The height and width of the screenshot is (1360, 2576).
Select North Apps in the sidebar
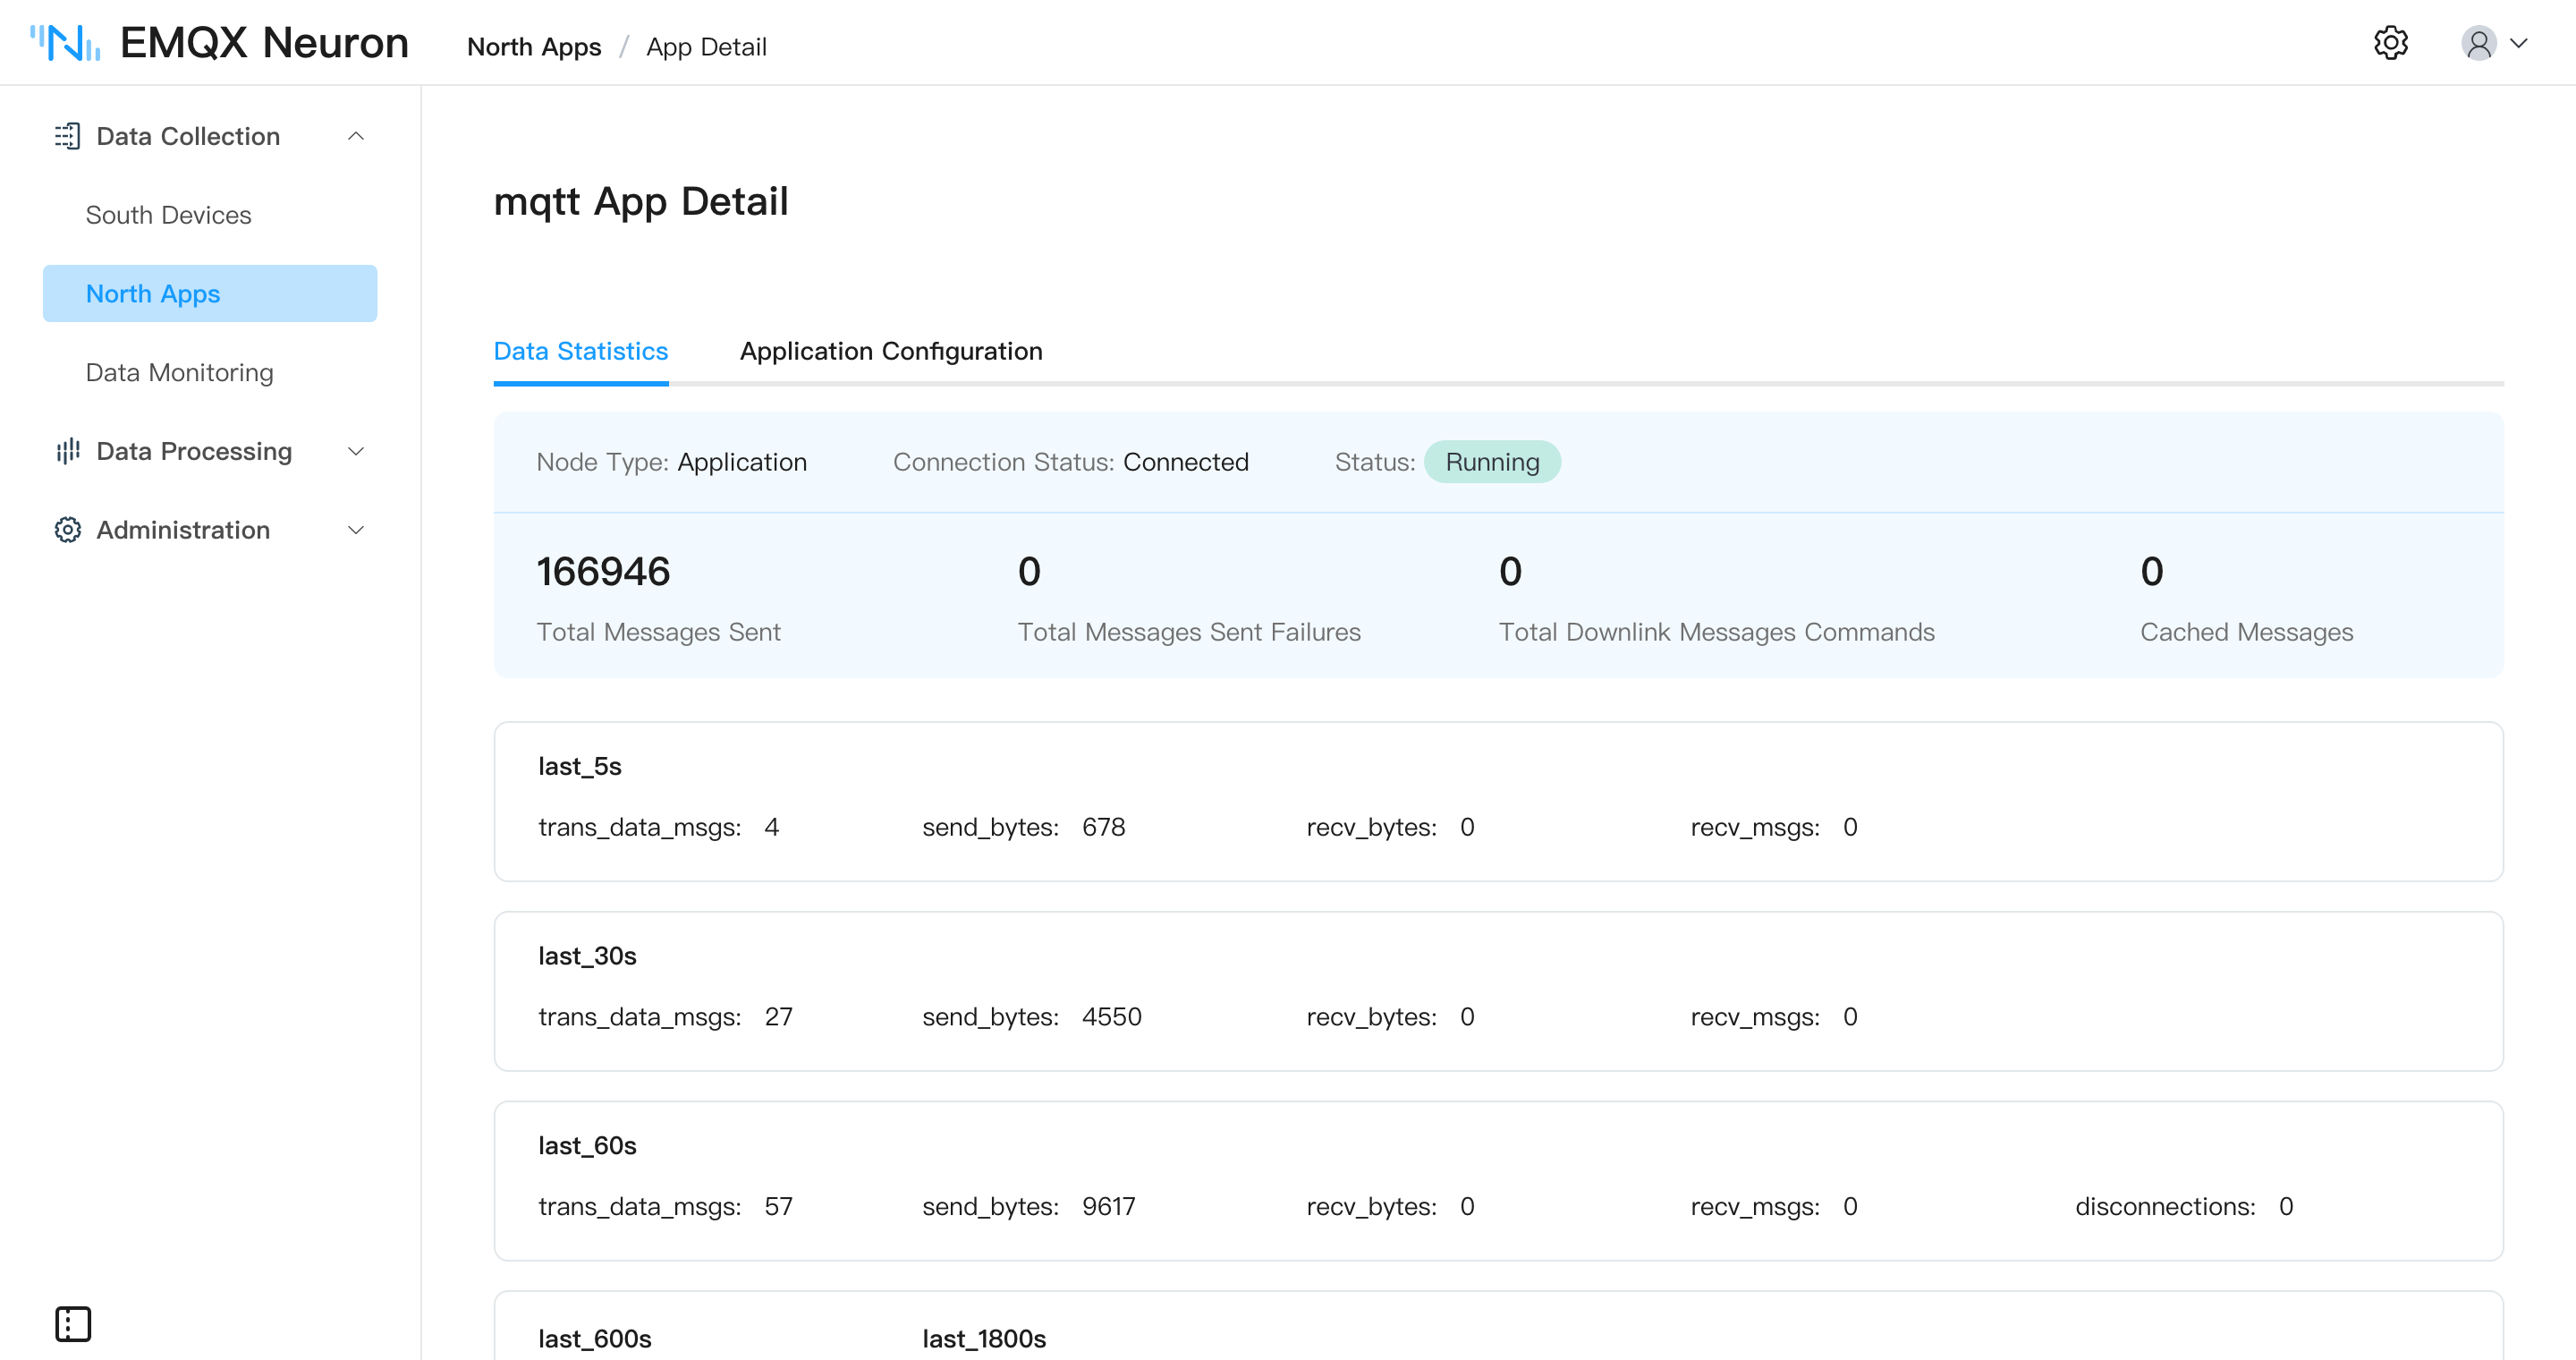[x=210, y=293]
